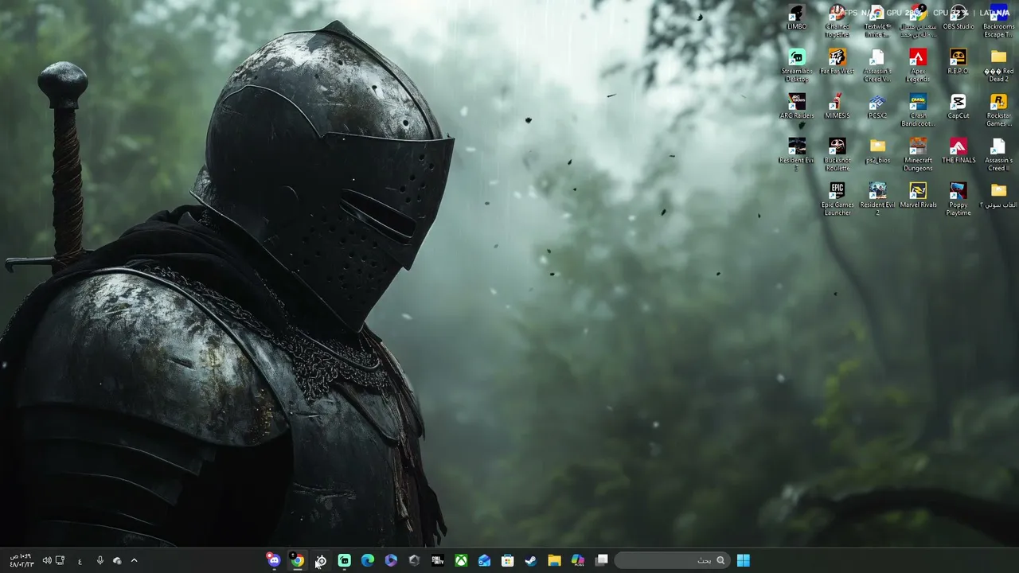Screen dimensions: 1019x573
Task: Launch Microsoft Edge from the taskbar
Action: 367,560
